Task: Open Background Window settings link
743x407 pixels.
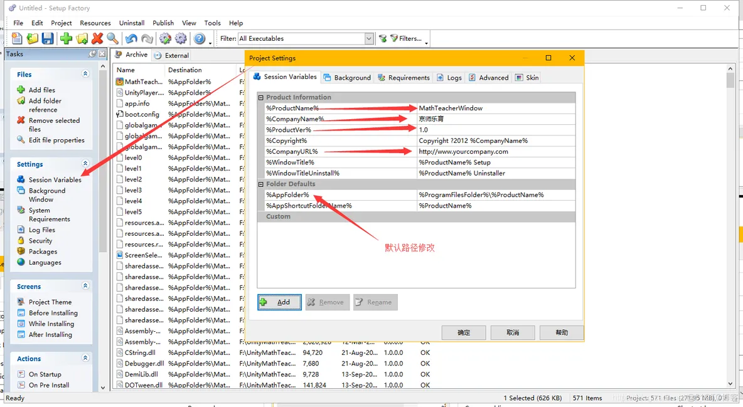Action: 47,195
